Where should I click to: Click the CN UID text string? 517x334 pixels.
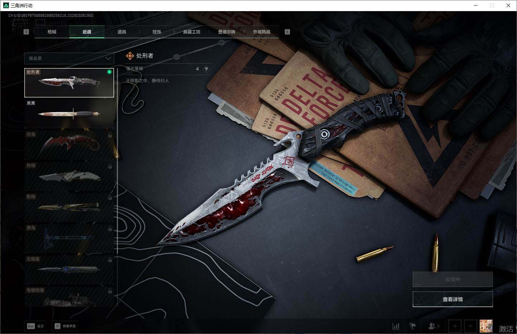(51, 15)
